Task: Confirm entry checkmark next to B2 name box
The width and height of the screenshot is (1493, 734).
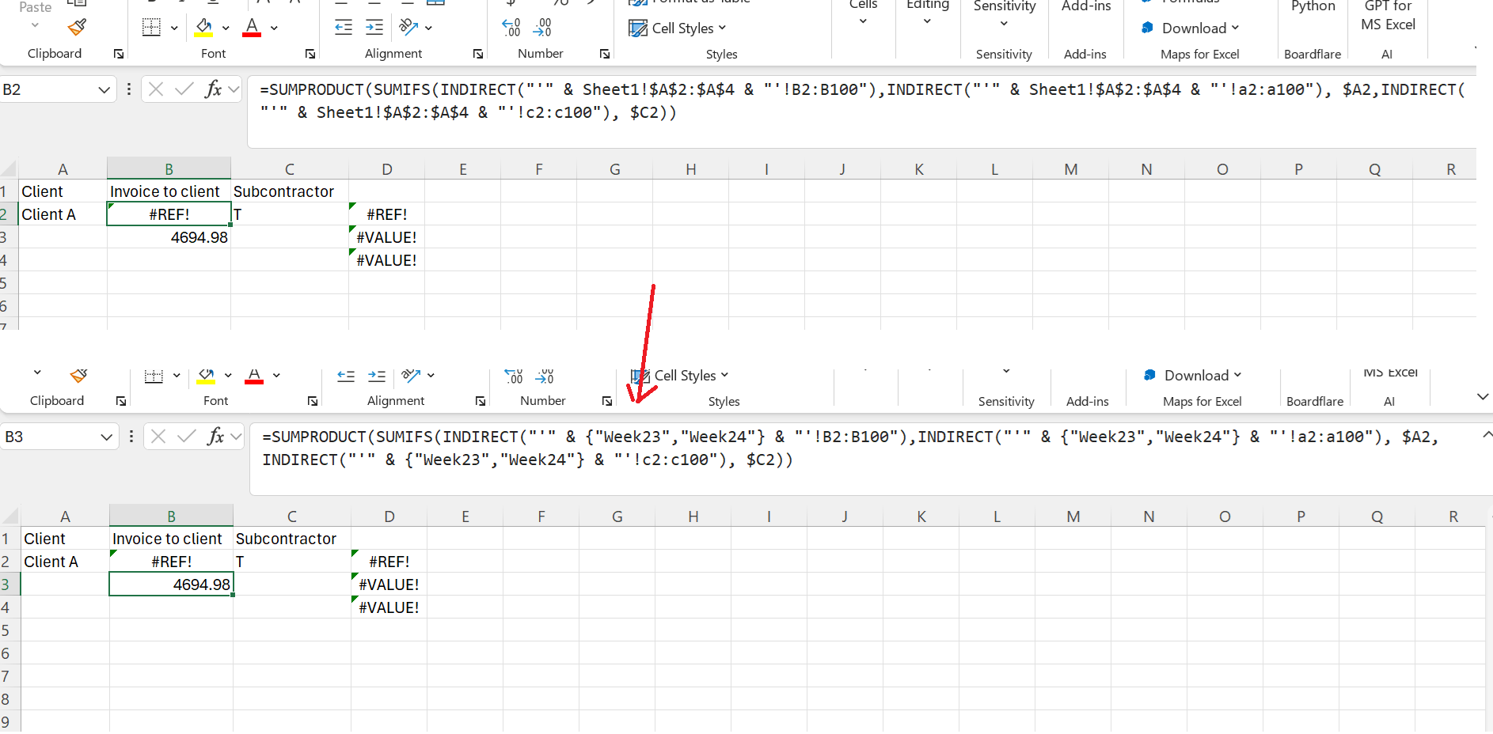Action: coord(184,89)
